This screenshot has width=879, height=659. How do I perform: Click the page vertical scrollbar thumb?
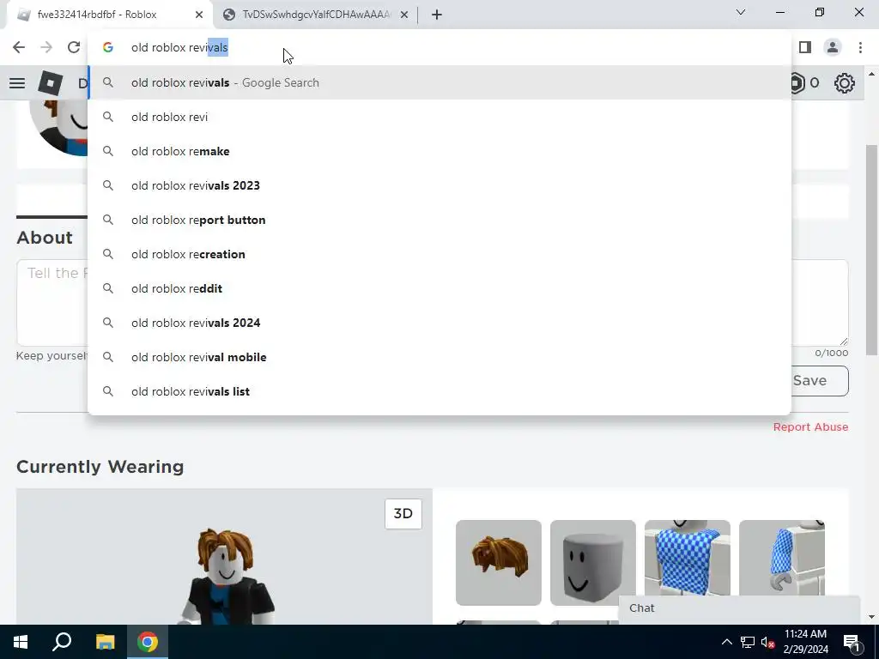point(871,250)
